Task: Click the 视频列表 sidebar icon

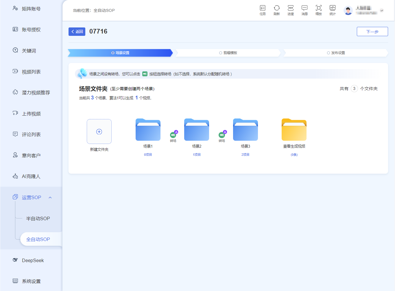Action: click(15, 71)
